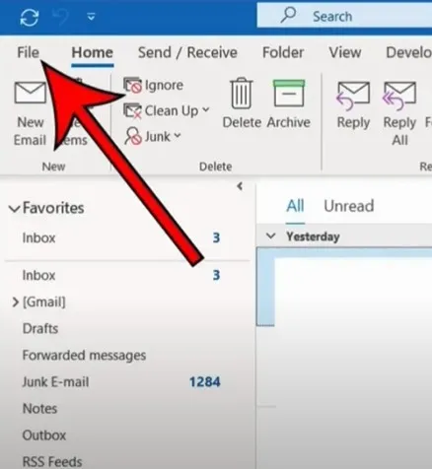Screen dimensions: 432x469
Task: Click the Send/Receive All Folders sync icon
Action: tap(30, 17)
